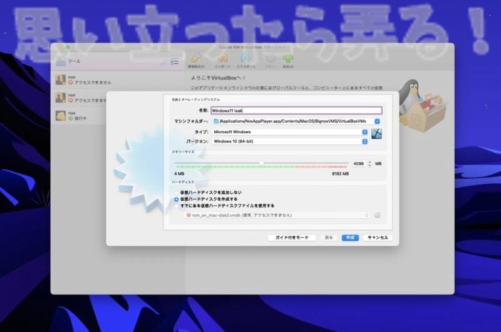Open the list menu icon beside ツール
The image size is (501, 332).
click(175, 61)
